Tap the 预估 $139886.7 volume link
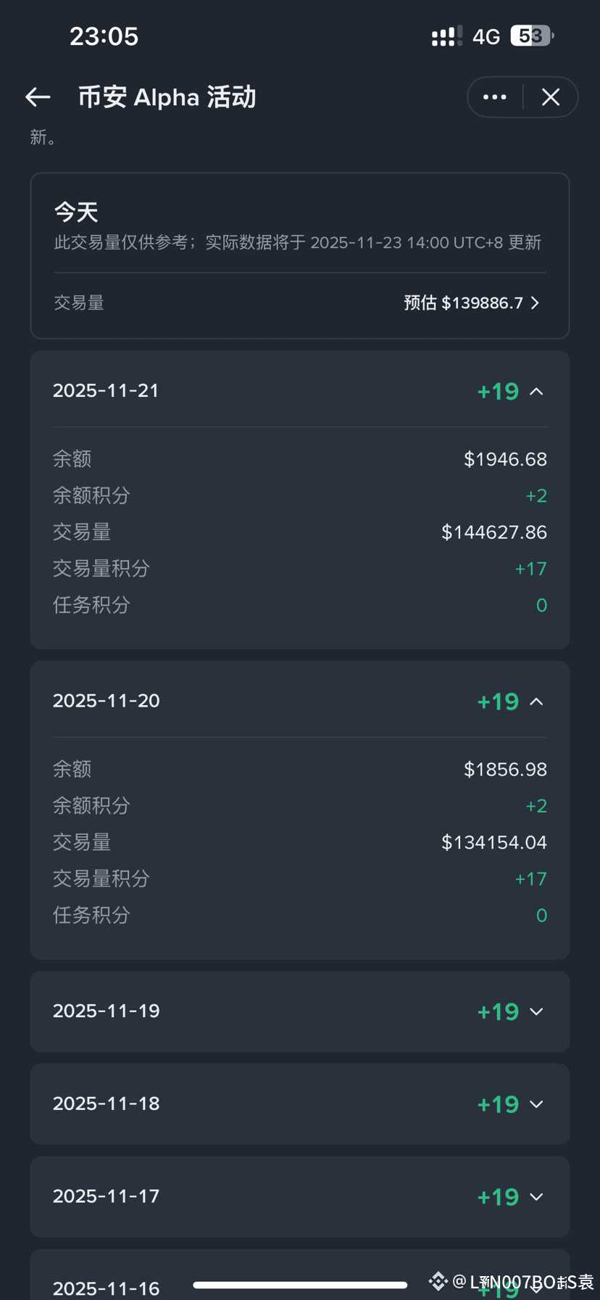Image resolution: width=600 pixels, height=1300 pixels. coord(464,303)
